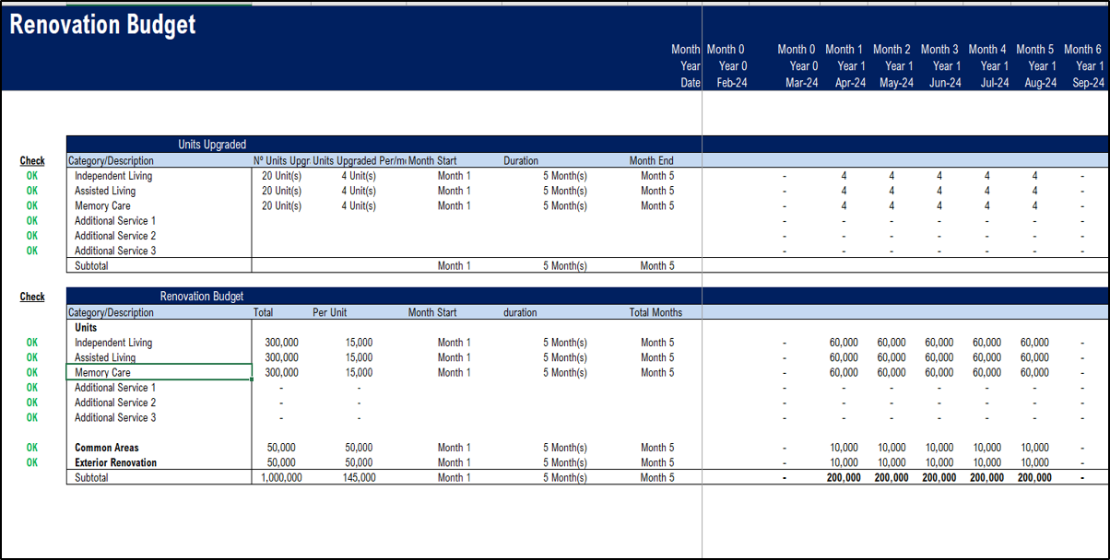The image size is (1110, 560).
Task: Click the bold Units subheading
Action: (x=86, y=327)
